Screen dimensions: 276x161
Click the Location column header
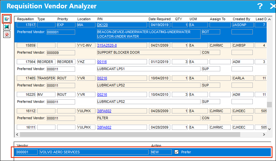click(x=84, y=19)
